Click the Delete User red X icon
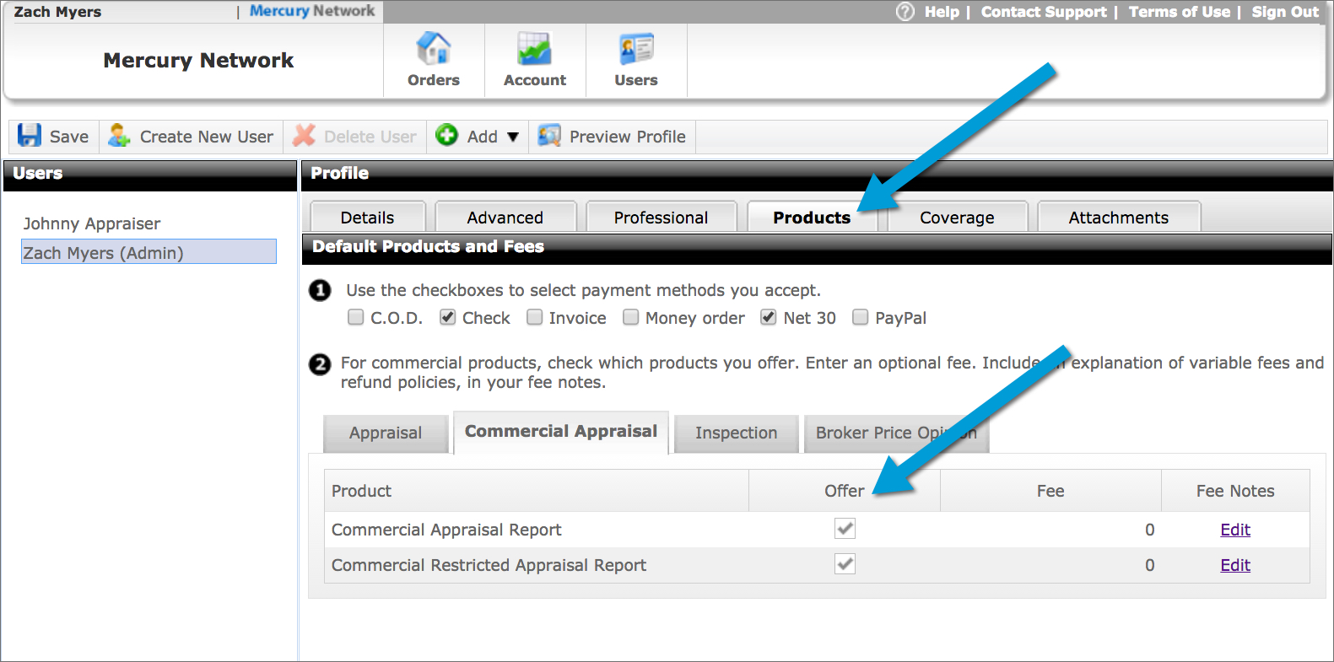This screenshot has height=662, width=1334. [304, 136]
